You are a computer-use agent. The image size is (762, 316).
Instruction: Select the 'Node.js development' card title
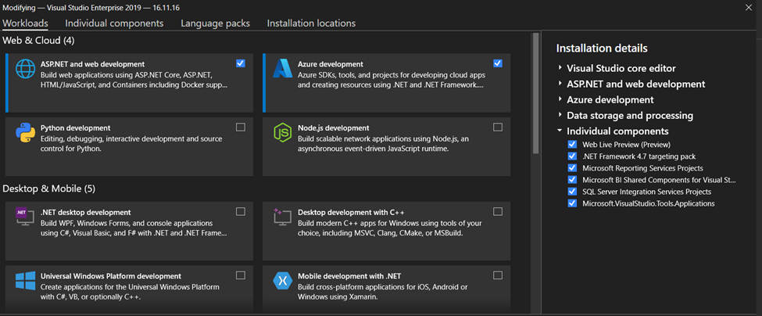[334, 127]
